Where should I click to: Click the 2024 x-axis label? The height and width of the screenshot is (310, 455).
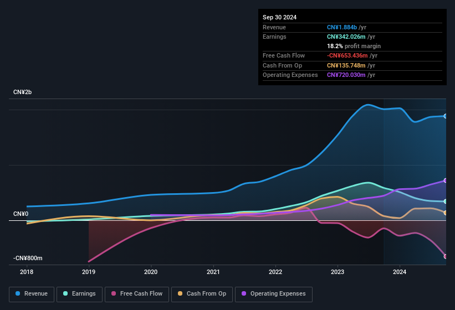coord(400,272)
